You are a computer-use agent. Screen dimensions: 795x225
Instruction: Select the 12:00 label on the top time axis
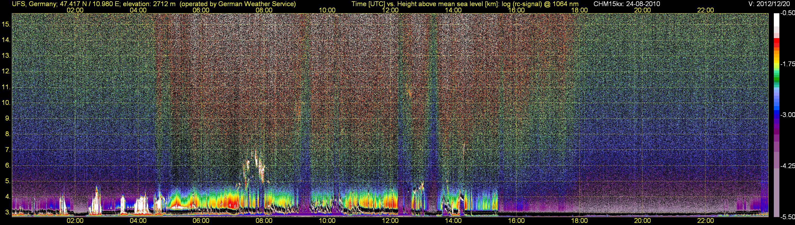coord(390,10)
